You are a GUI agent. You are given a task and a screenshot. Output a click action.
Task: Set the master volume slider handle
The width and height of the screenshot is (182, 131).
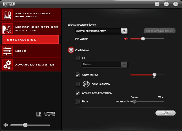click(x=25, y=125)
